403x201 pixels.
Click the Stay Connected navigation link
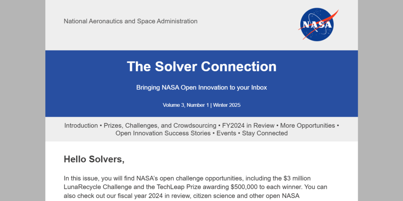pyautogui.click(x=264, y=133)
